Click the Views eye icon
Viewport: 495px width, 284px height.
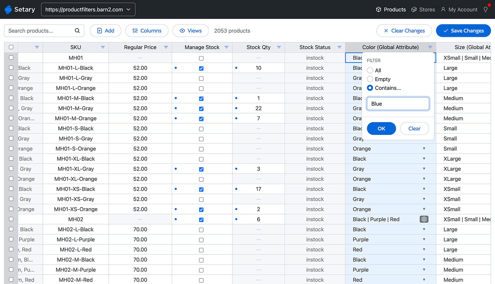(x=182, y=31)
